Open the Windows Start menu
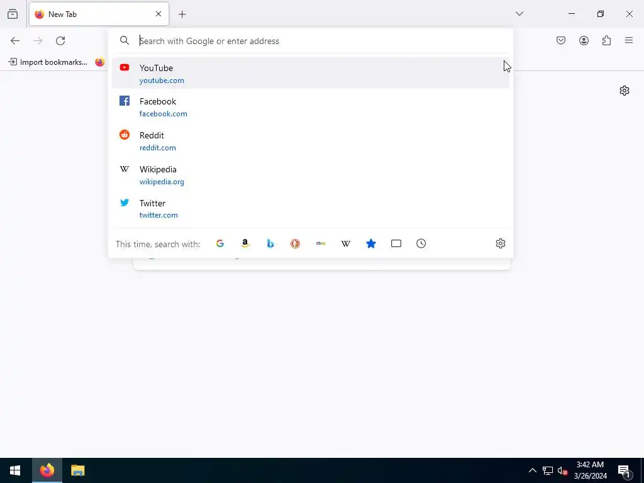This screenshot has width=644, height=483. [x=15, y=470]
